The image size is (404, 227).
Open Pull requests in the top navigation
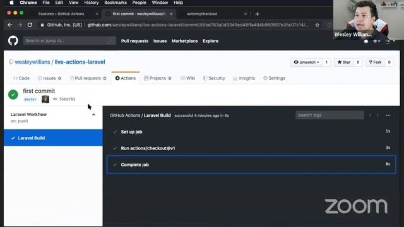point(134,41)
